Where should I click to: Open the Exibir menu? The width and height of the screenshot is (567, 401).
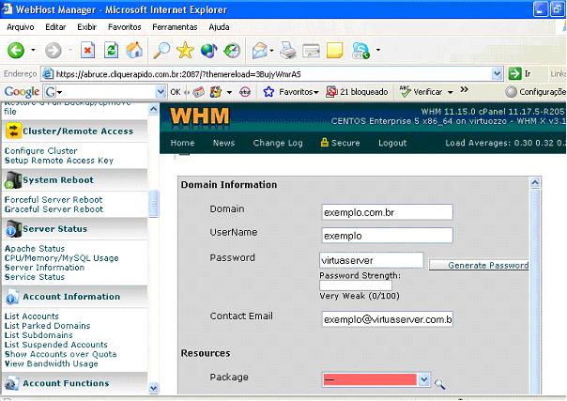pos(86,27)
